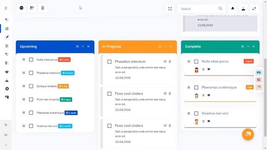Toggle fullscreen mode icon
This screenshot has width=267, height=150.
(170, 9)
